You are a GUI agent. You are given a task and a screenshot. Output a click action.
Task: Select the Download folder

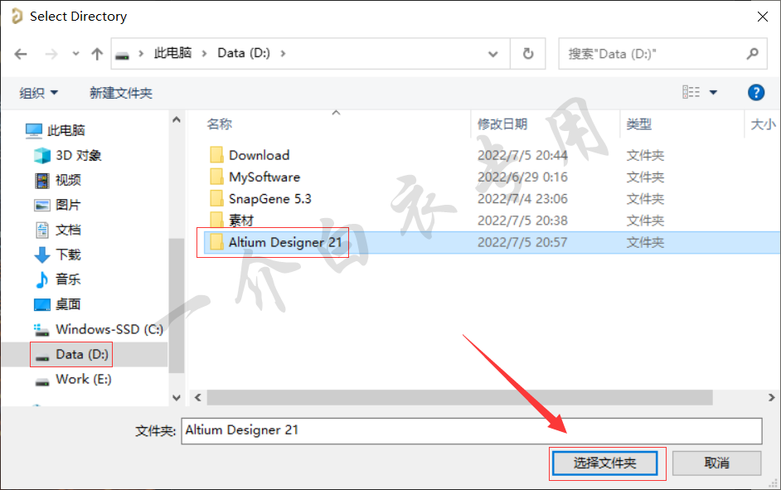point(259,155)
